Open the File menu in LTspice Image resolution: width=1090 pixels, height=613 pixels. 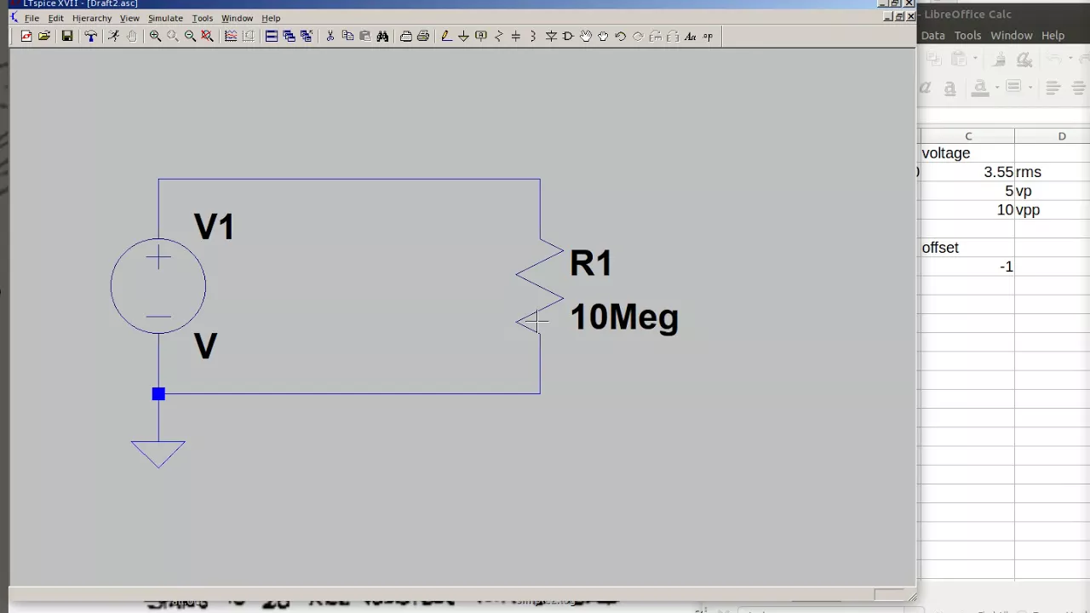(x=32, y=18)
